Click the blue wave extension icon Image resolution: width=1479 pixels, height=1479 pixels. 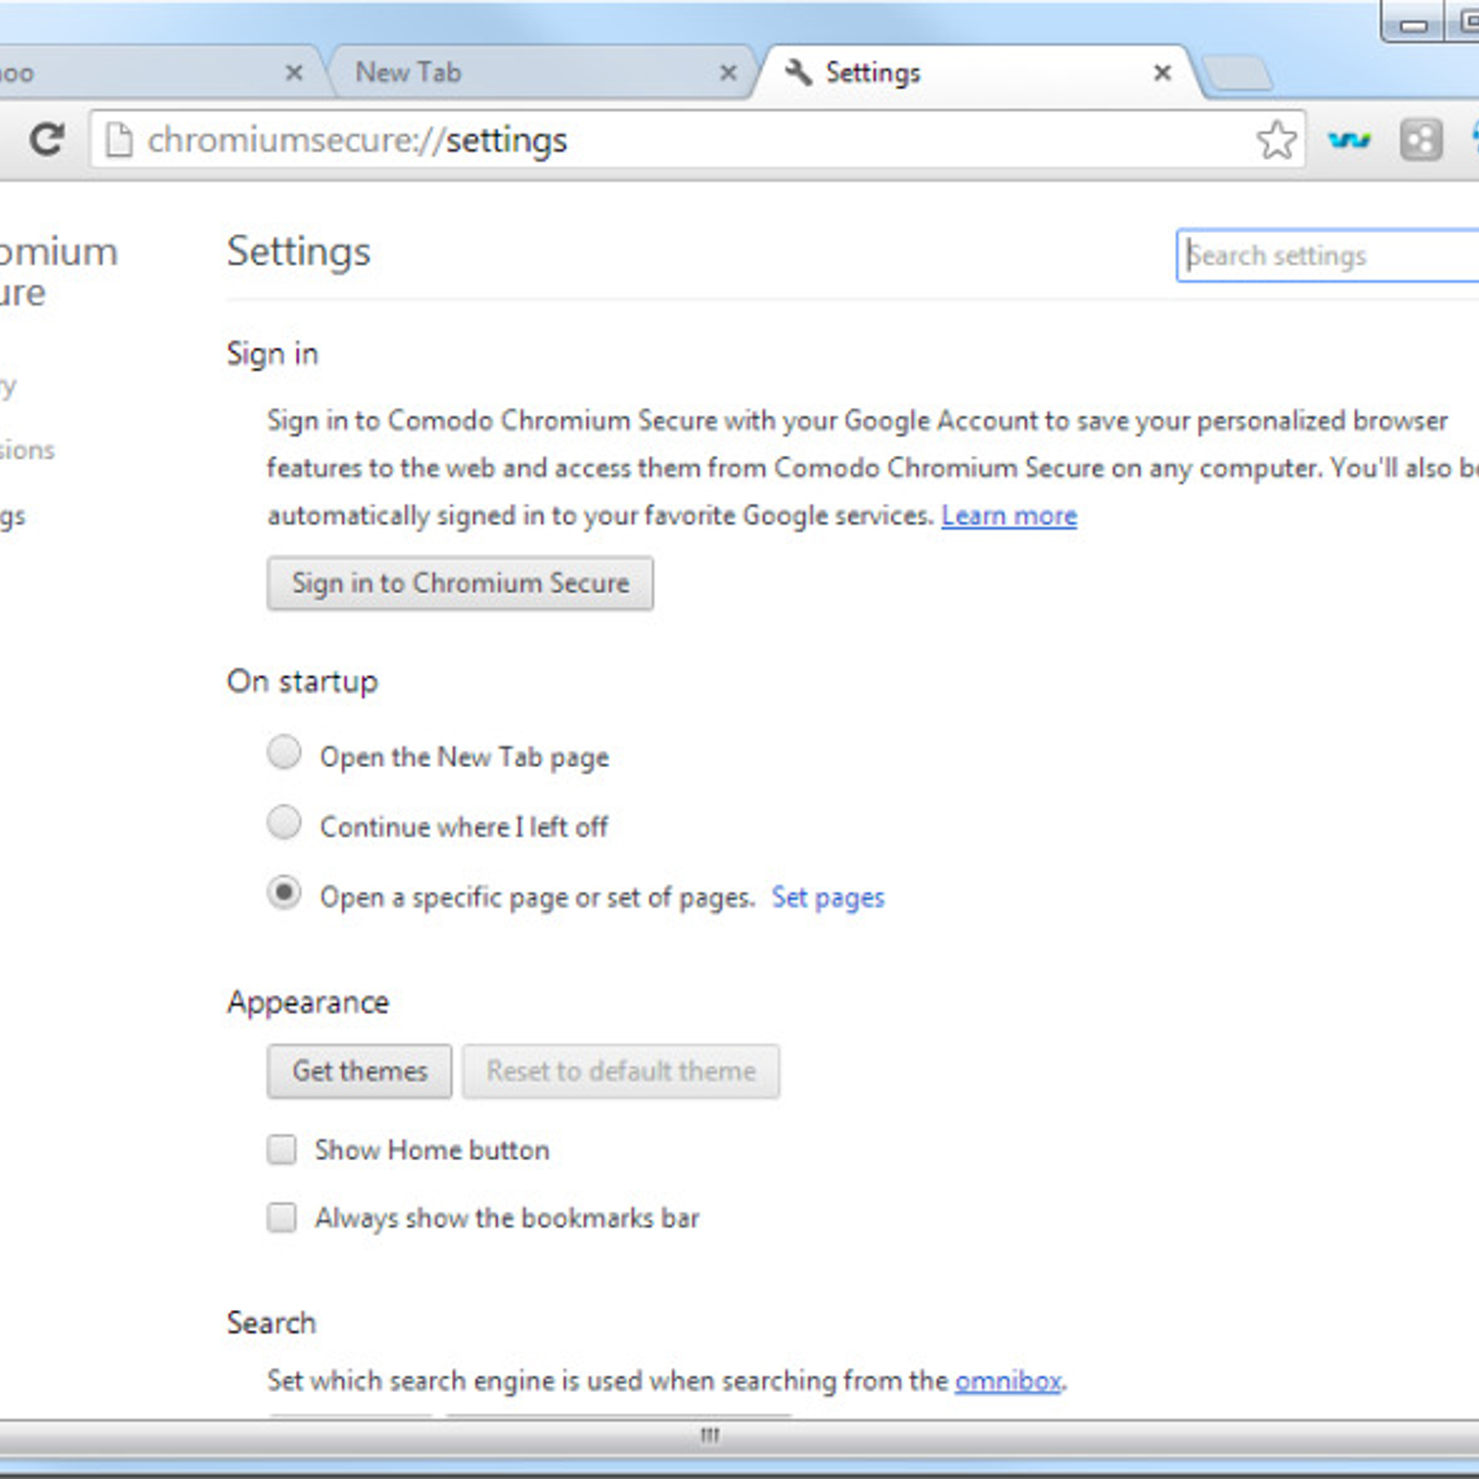[1349, 141]
